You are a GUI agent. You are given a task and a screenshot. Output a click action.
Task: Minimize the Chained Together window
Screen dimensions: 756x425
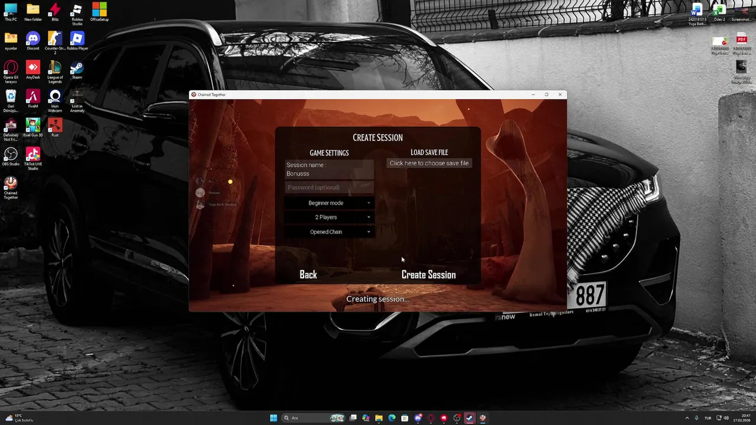pos(533,94)
